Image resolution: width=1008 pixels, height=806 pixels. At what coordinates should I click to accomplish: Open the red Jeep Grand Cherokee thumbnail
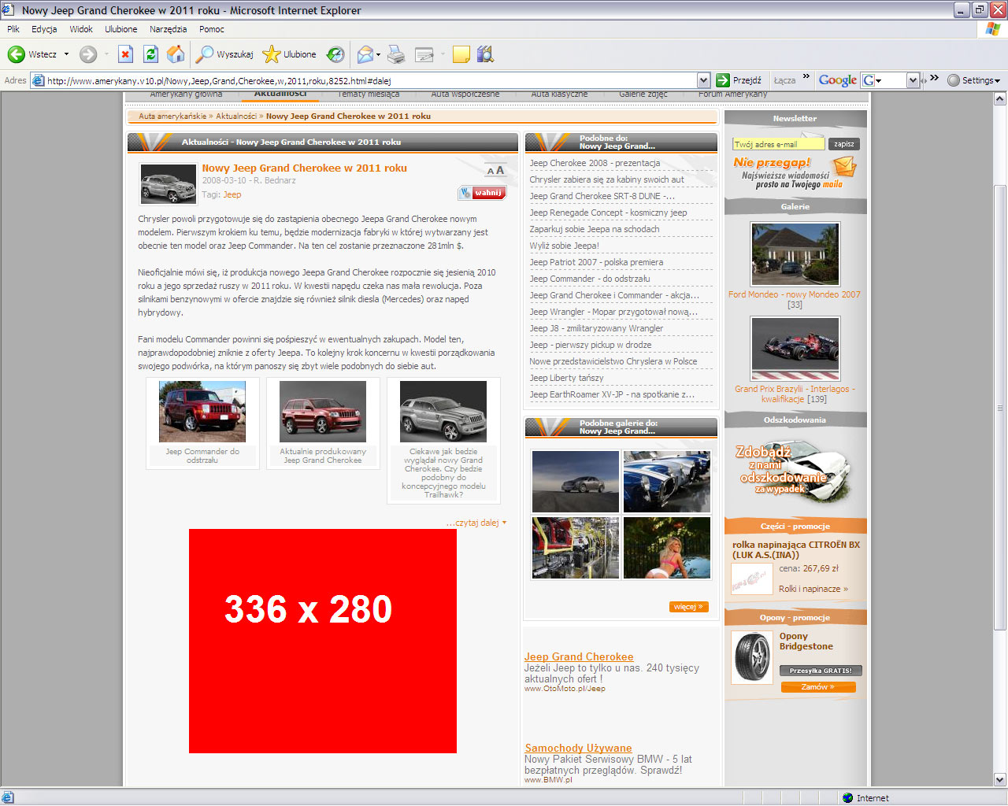pos(323,412)
